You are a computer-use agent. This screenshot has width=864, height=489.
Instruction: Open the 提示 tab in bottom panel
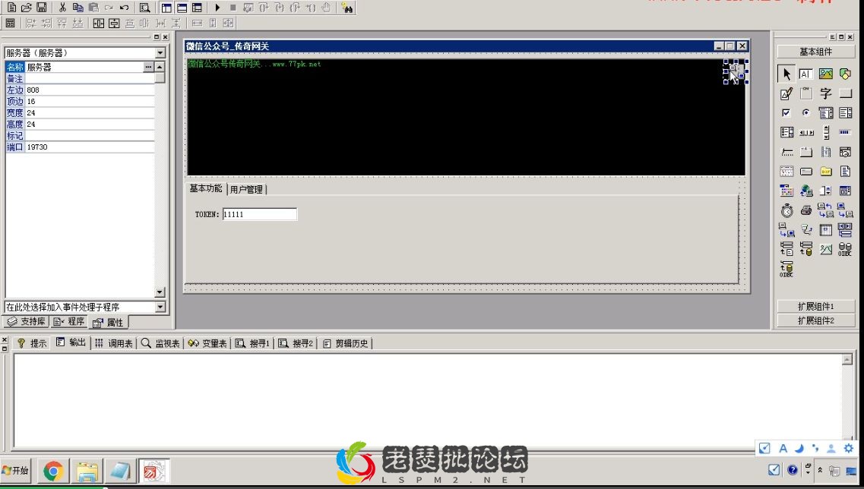pyautogui.click(x=32, y=343)
